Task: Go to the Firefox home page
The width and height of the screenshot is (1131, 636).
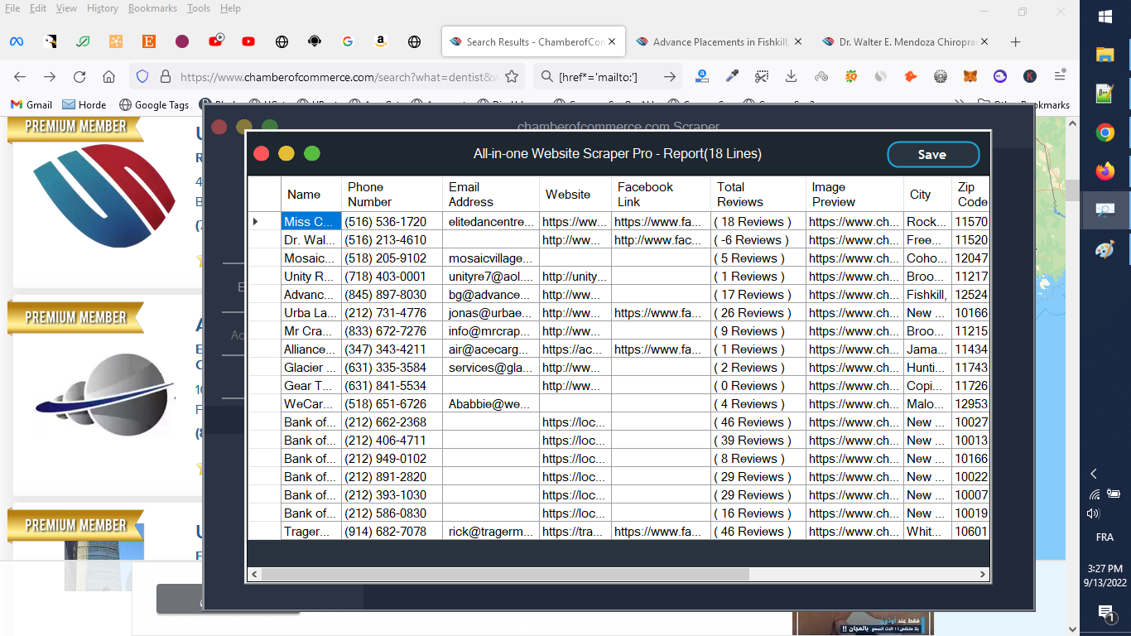Action: (108, 76)
